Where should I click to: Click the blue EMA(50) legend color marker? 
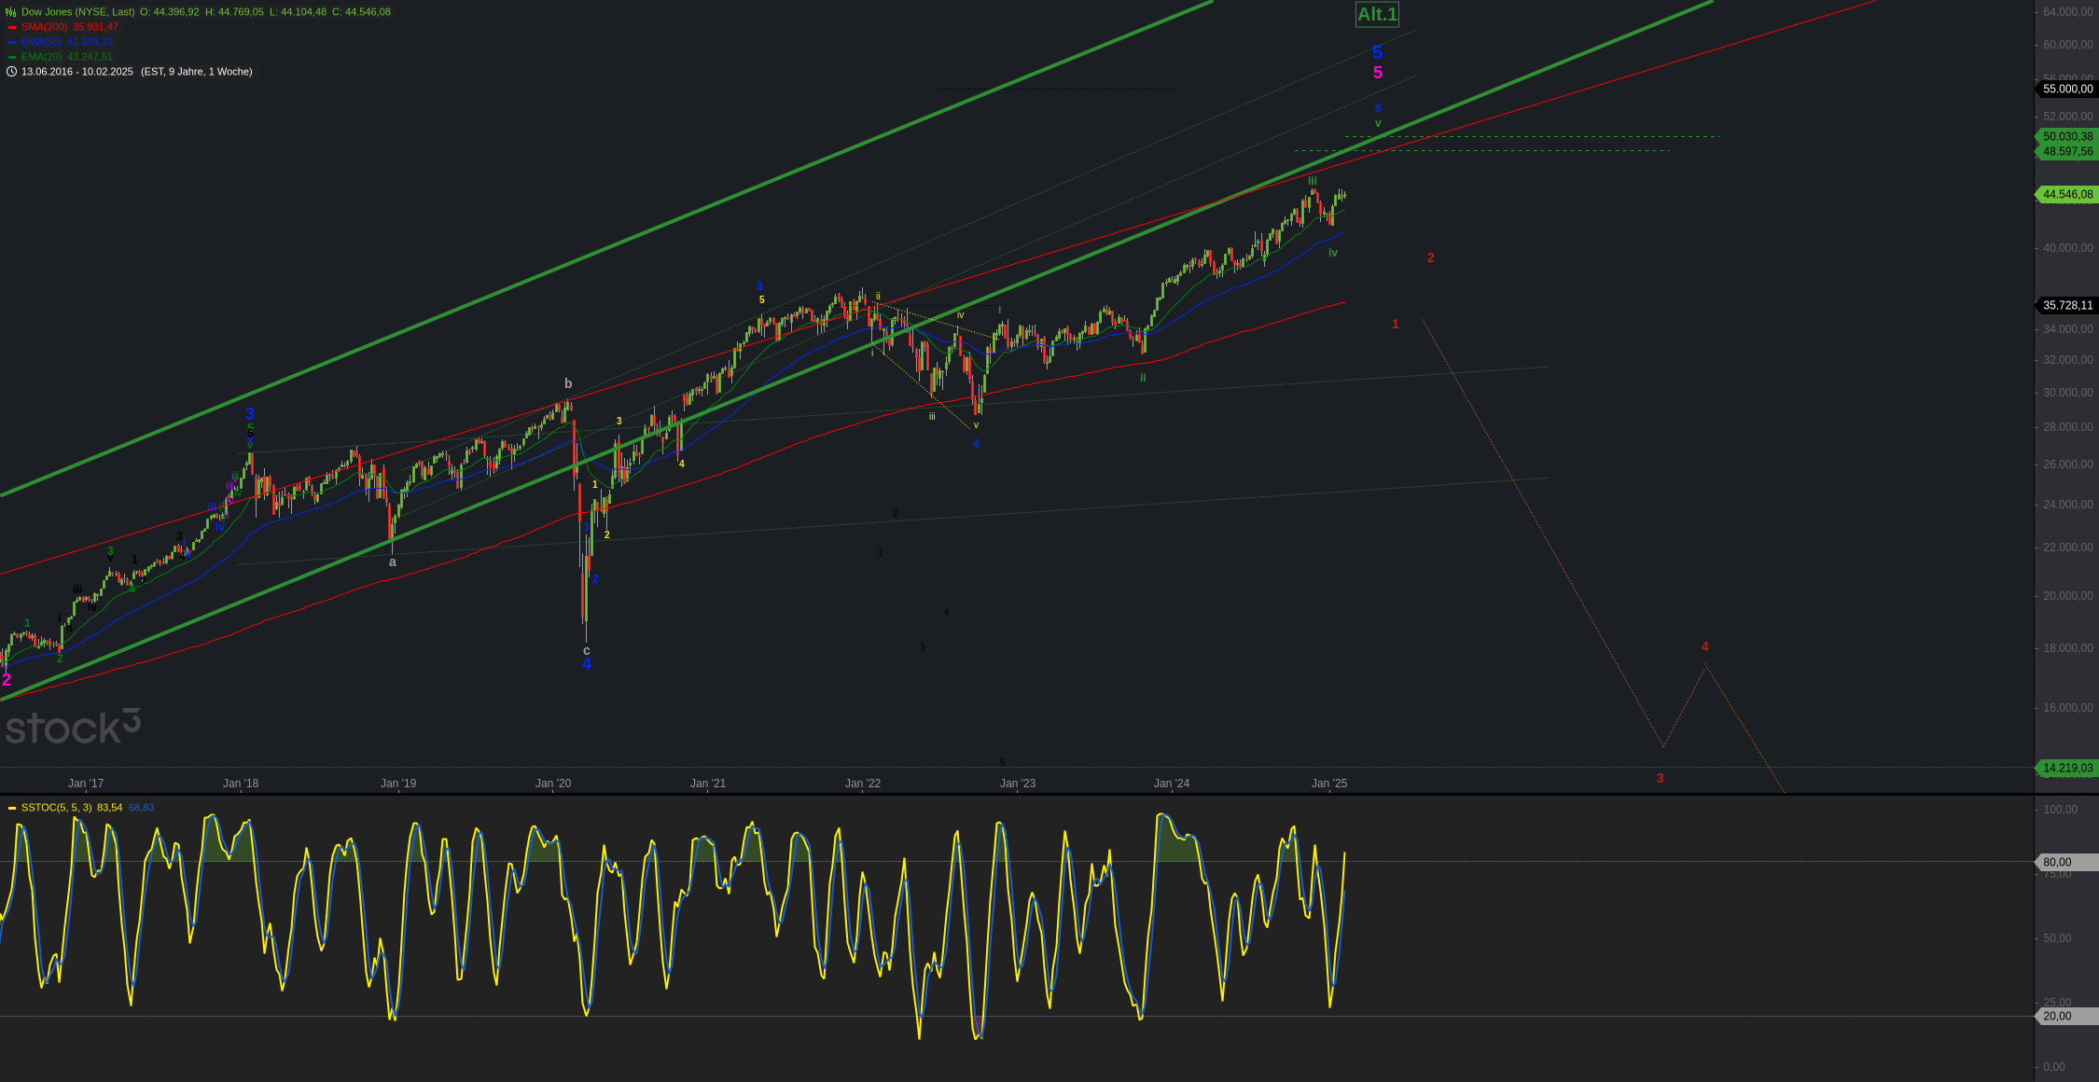(12, 42)
